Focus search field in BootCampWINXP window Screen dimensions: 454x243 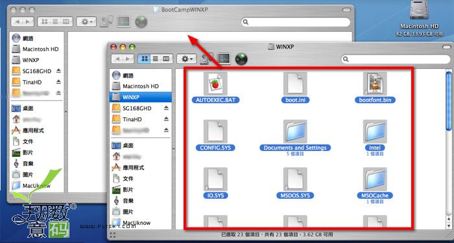pyautogui.click(x=296, y=22)
